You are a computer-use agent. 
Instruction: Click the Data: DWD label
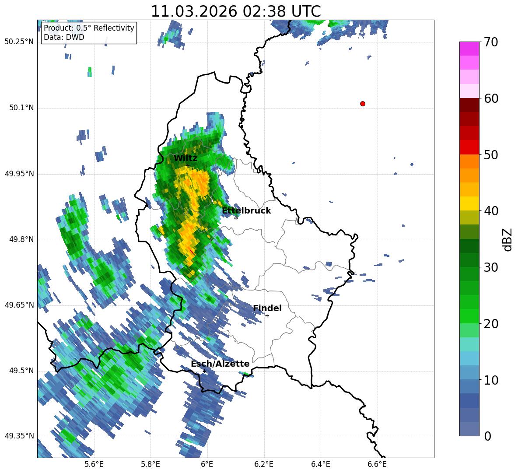pos(64,37)
